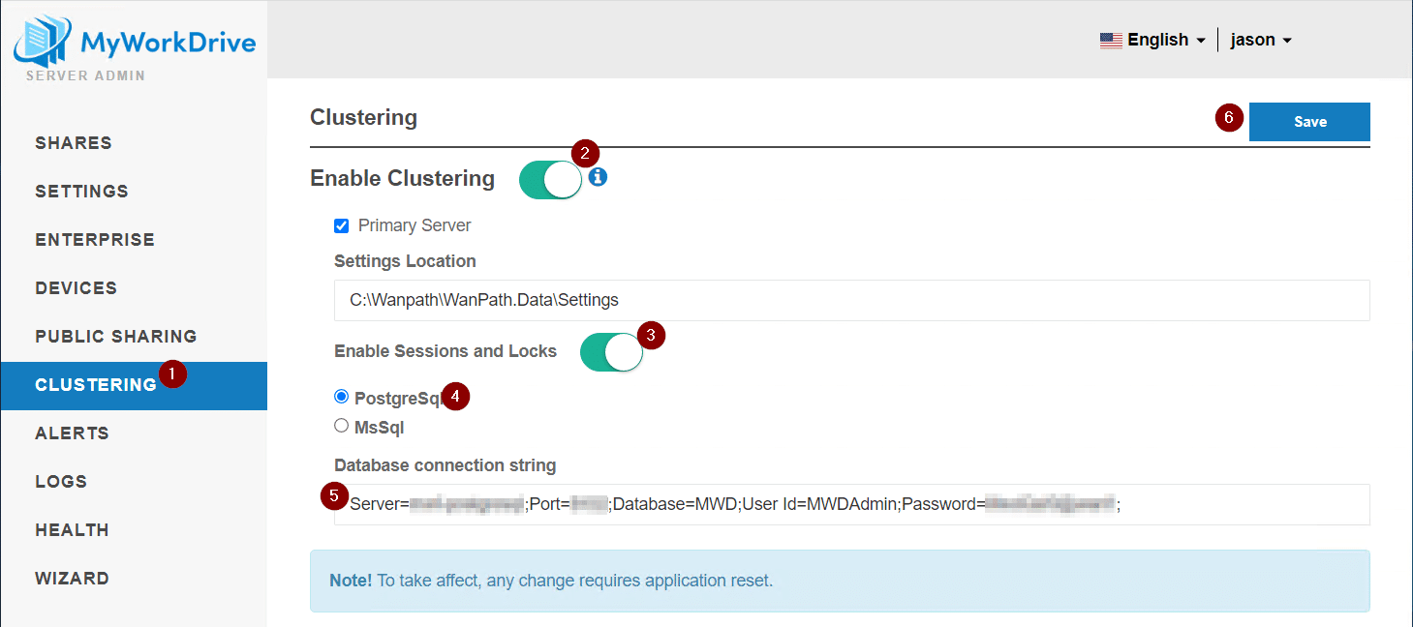Open the Enterprise sidebar item

pos(95,240)
